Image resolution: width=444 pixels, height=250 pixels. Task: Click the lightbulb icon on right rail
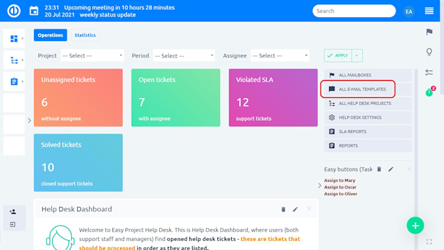[429, 52]
